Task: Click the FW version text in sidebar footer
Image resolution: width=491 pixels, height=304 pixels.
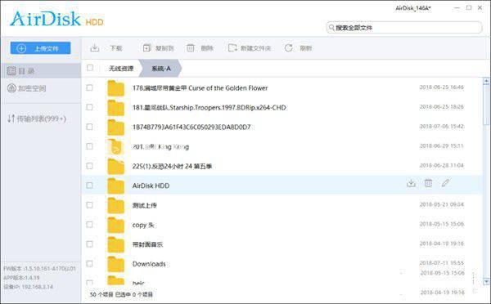Action: point(39,269)
